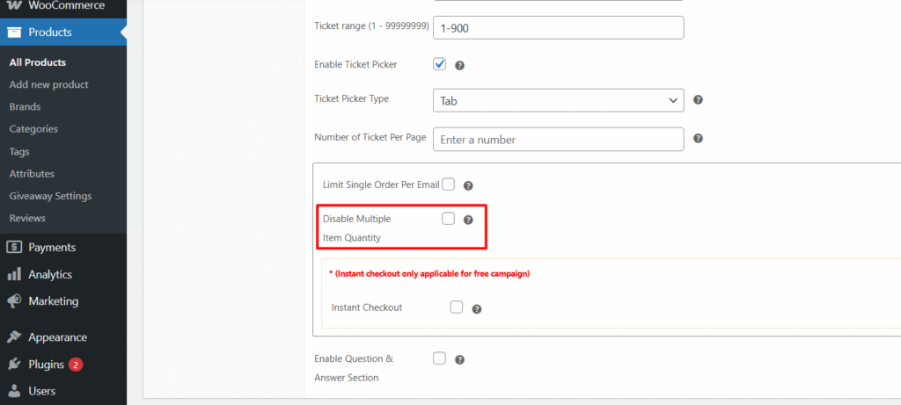Check Disable Multiple Item Quantity box
The height and width of the screenshot is (405, 901).
point(448,219)
